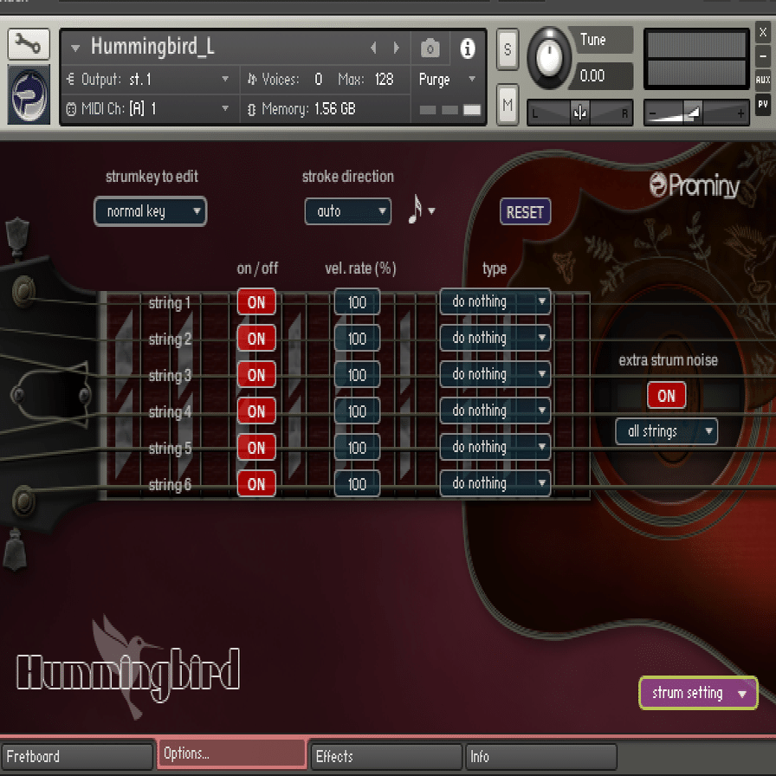Open instrument edit mode with wrench icon
Screen dimensions: 776x776
point(29,44)
